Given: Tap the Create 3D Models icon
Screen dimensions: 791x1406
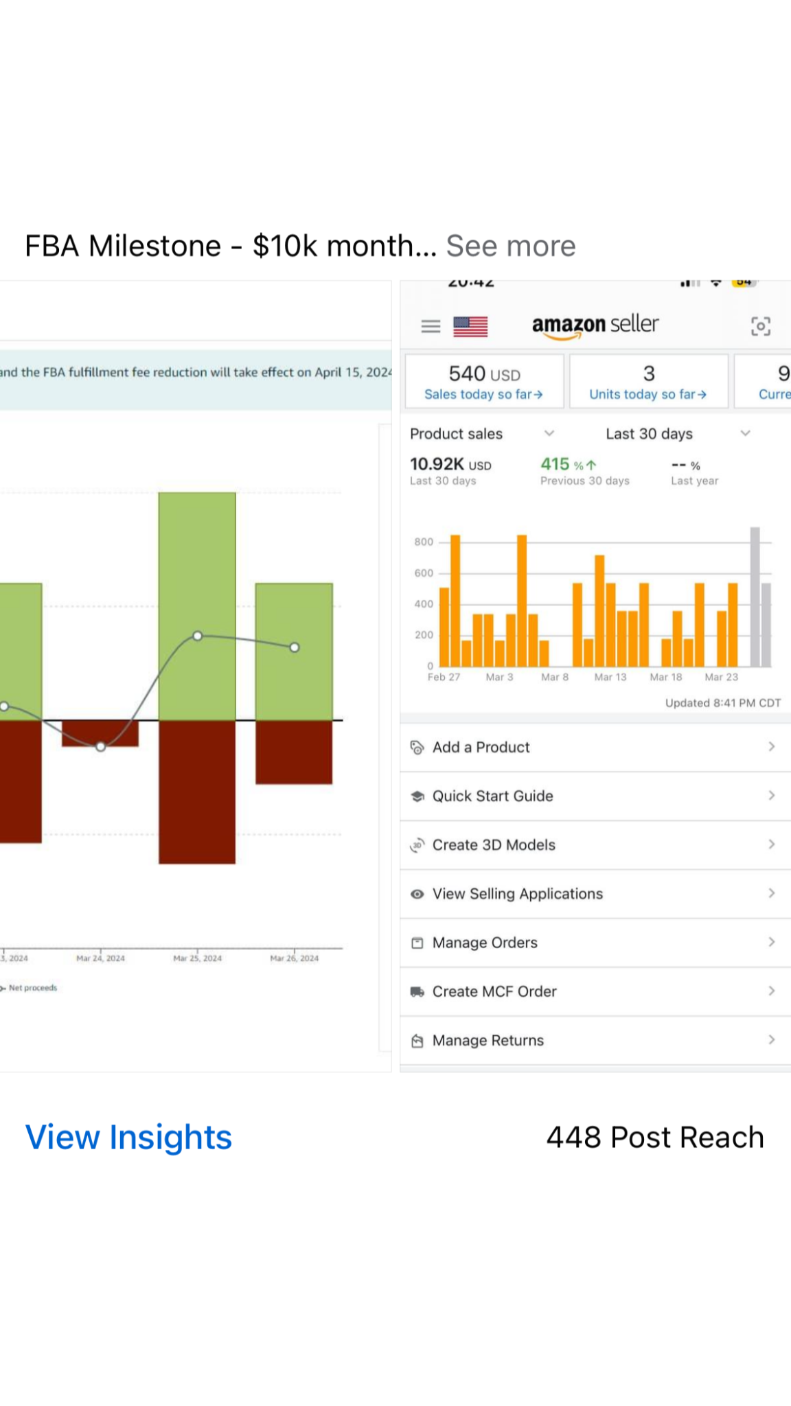Looking at the screenshot, I should click(x=417, y=845).
